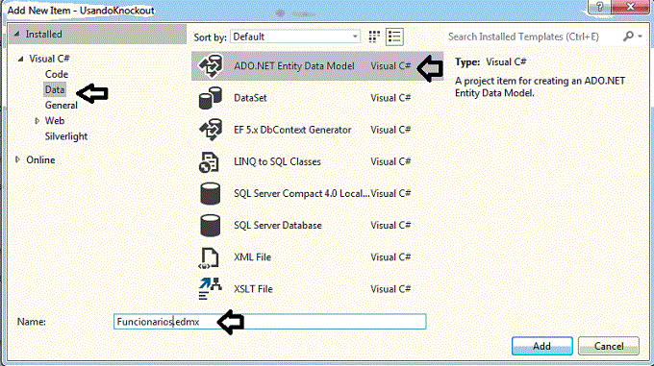The image size is (654, 366).
Task: Click the Cancel button
Action: click(609, 346)
